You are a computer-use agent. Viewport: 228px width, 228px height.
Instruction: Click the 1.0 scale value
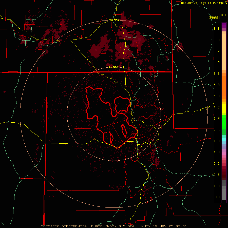(x=217, y=152)
